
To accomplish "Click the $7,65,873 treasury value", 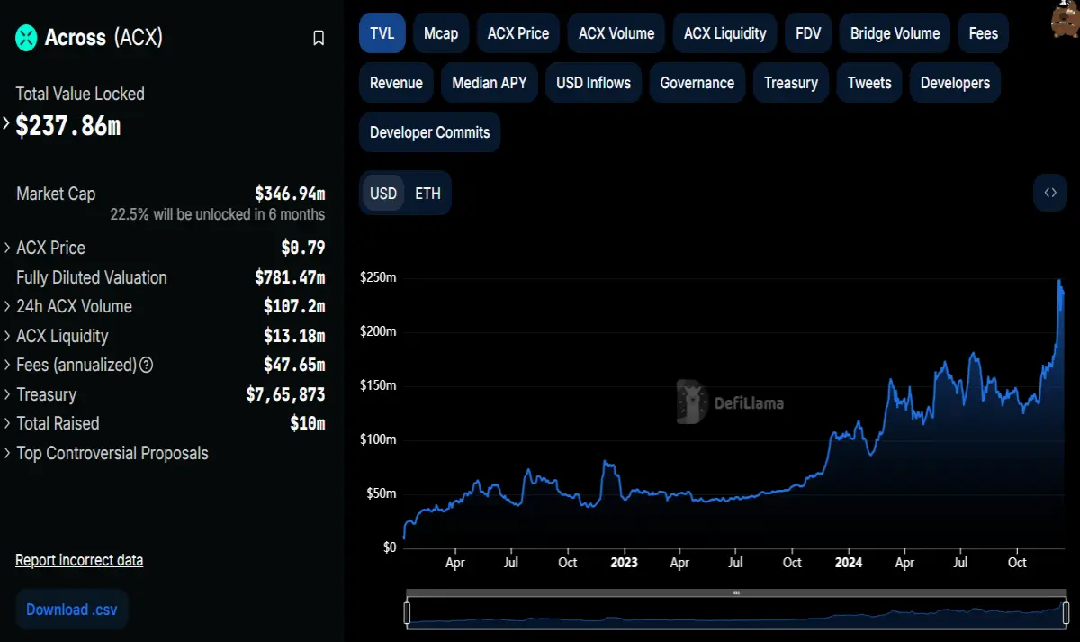I will click(285, 394).
